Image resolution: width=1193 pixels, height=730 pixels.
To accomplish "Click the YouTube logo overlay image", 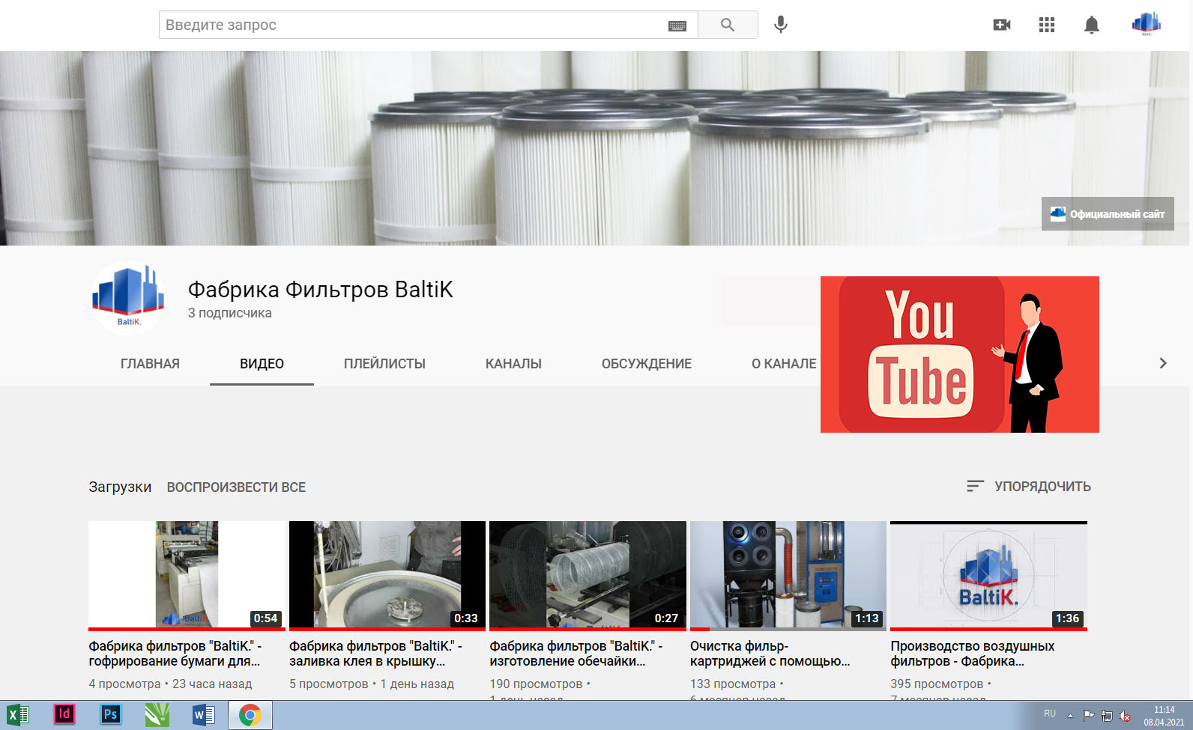I will [x=960, y=354].
